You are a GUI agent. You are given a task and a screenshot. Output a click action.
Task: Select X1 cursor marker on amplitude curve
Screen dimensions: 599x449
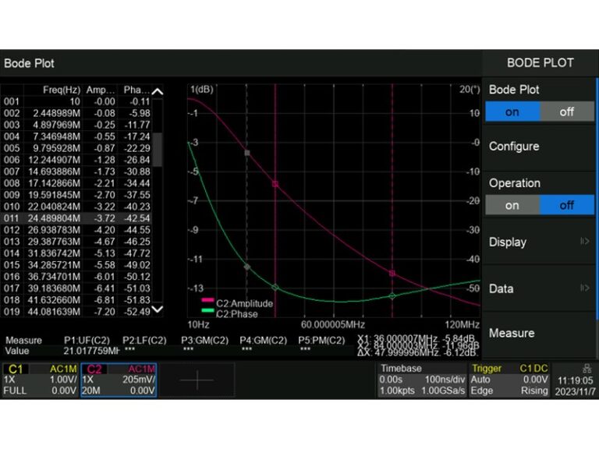275,184
